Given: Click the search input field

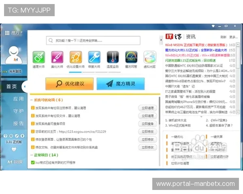Looking at the screenshot, I should (x=93, y=40).
